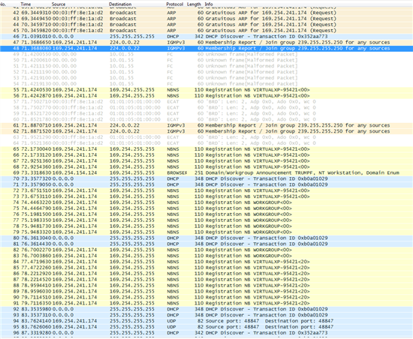Viewport: 413px width, 339px height.
Task: Select packet 69 BROWSER Domain/Workgroup Announcement TRUMPF
Action: pyautogui.click(x=206, y=172)
